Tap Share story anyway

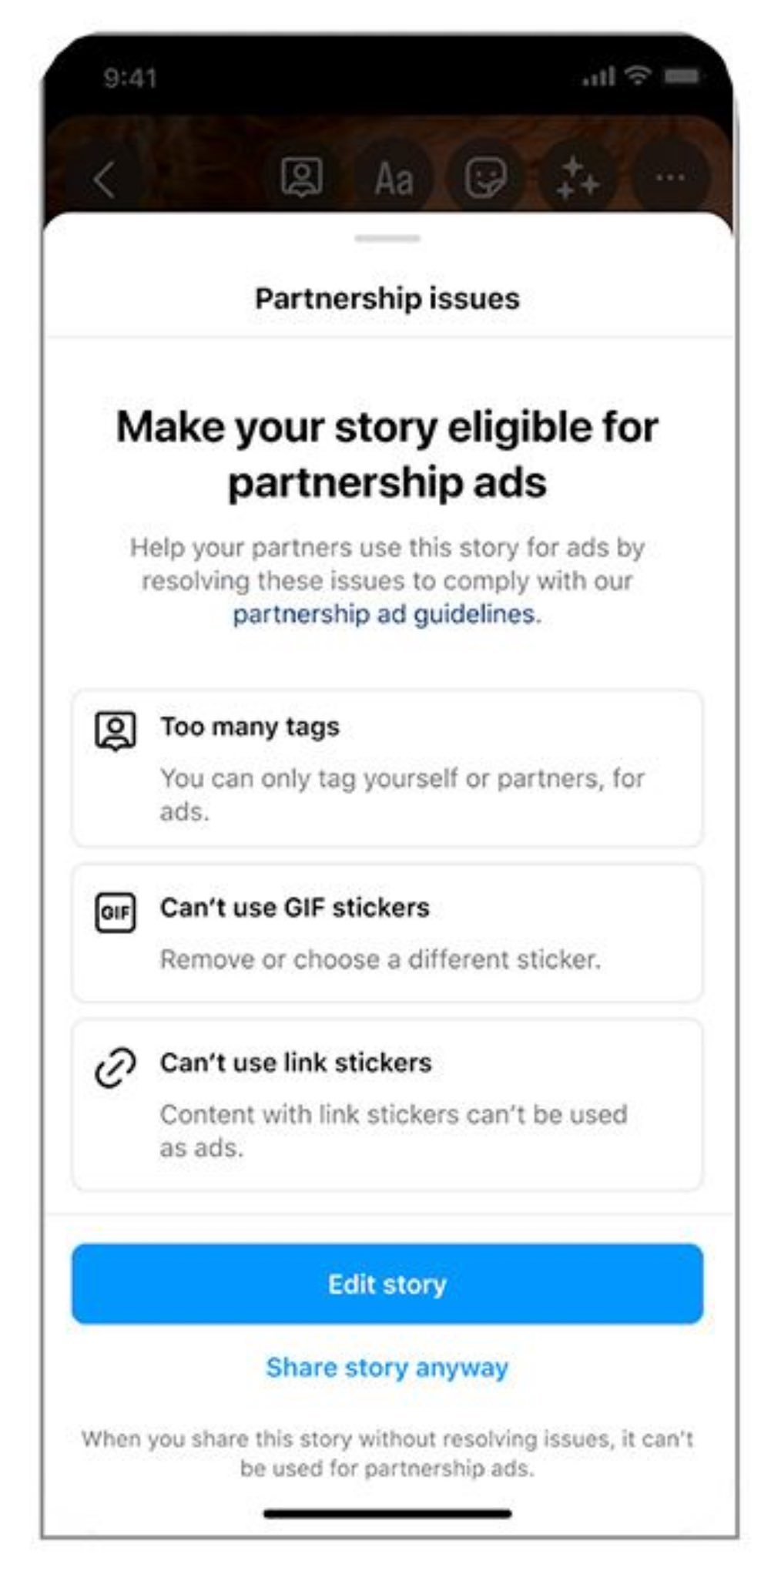point(387,1368)
